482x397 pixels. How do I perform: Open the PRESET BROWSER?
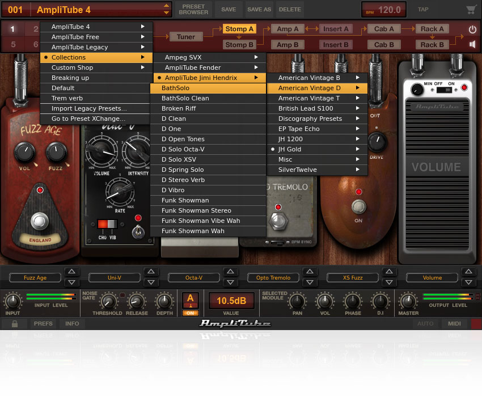(x=193, y=10)
